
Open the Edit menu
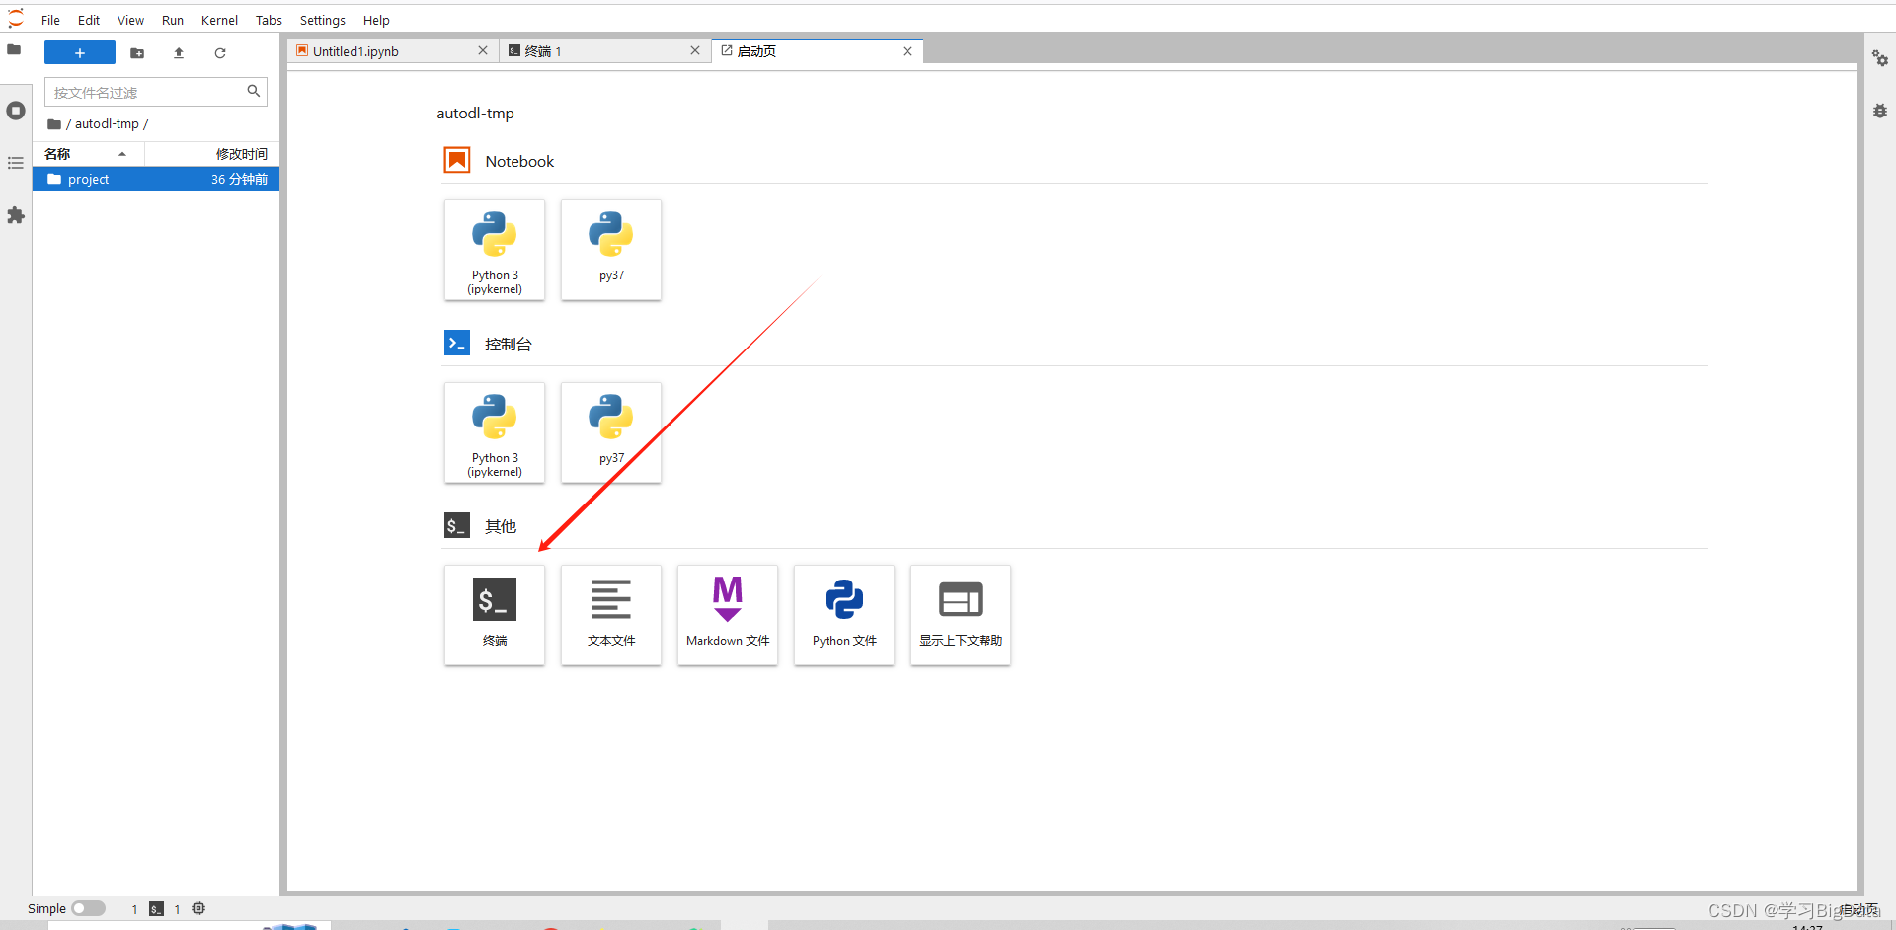(x=89, y=20)
